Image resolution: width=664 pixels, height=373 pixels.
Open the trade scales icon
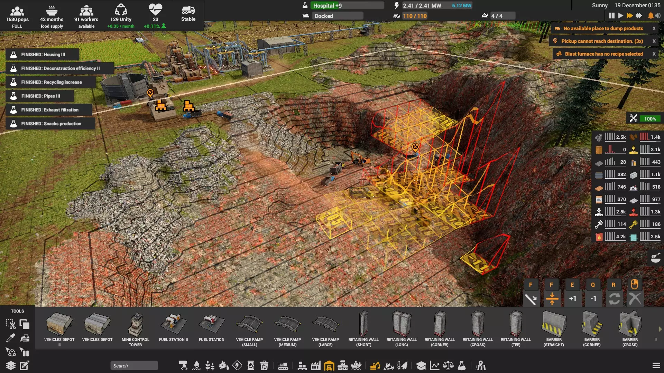pyautogui.click(x=448, y=365)
